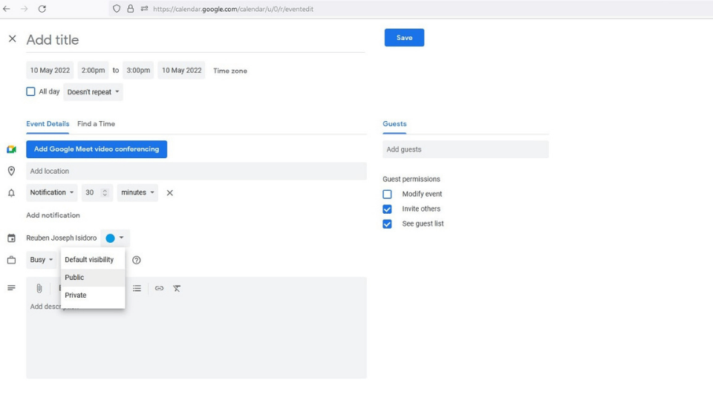Check the Modify event guest permission
The image size is (713, 401).
387,194
